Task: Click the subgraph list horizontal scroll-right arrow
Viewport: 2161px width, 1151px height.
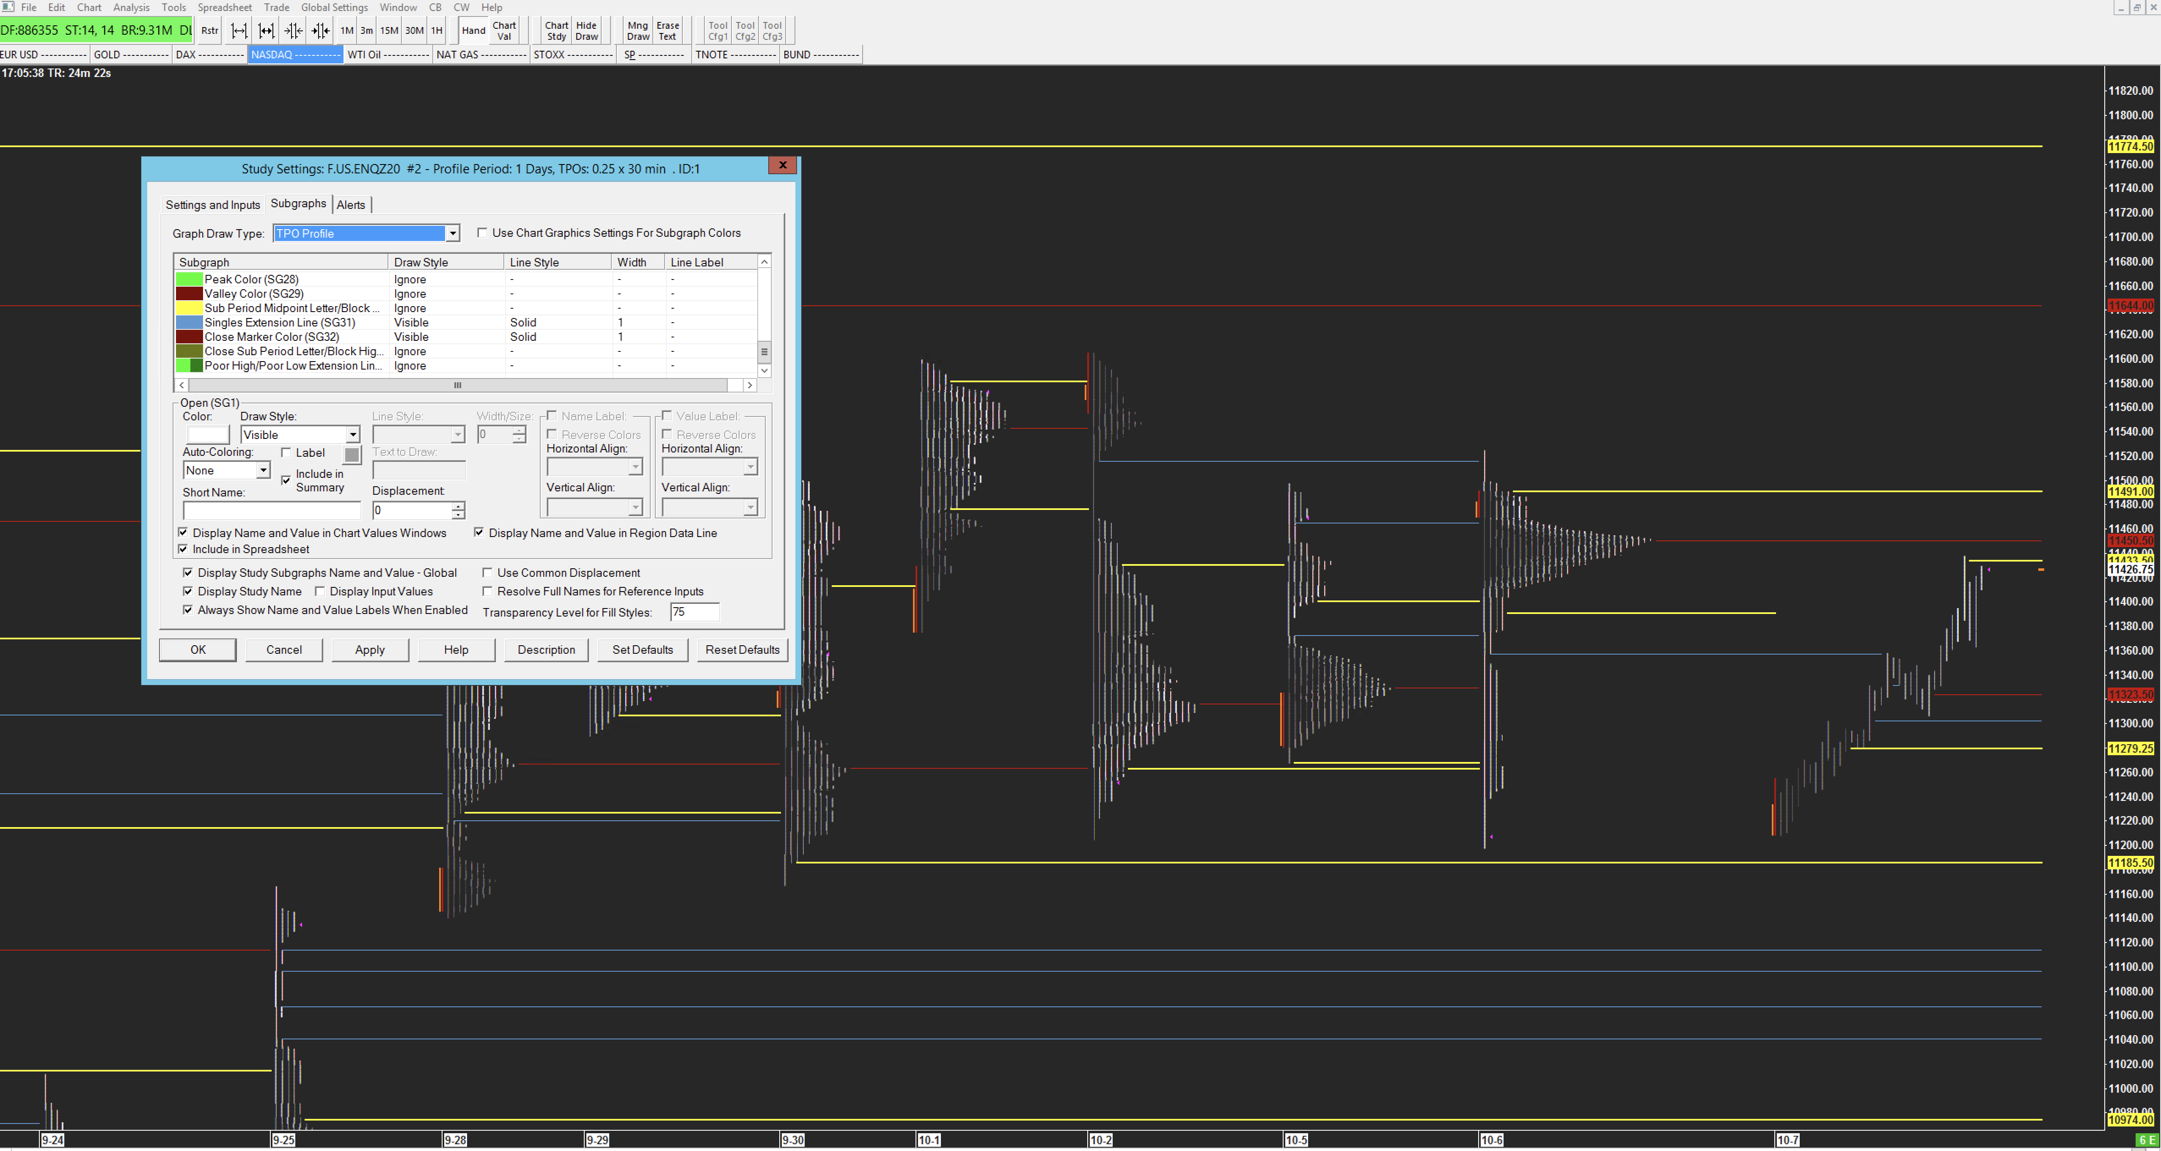Action: pyautogui.click(x=750, y=385)
